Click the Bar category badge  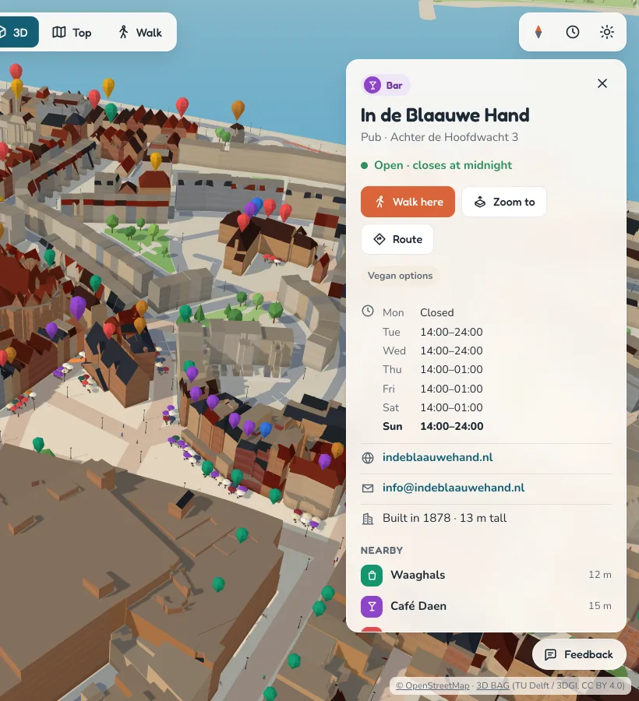click(x=386, y=86)
